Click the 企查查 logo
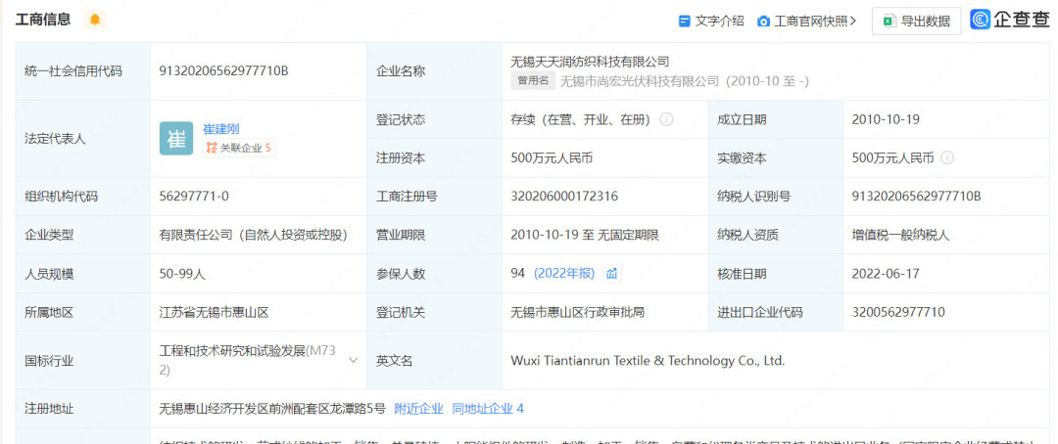The height and width of the screenshot is (444, 1058). [x=1009, y=21]
